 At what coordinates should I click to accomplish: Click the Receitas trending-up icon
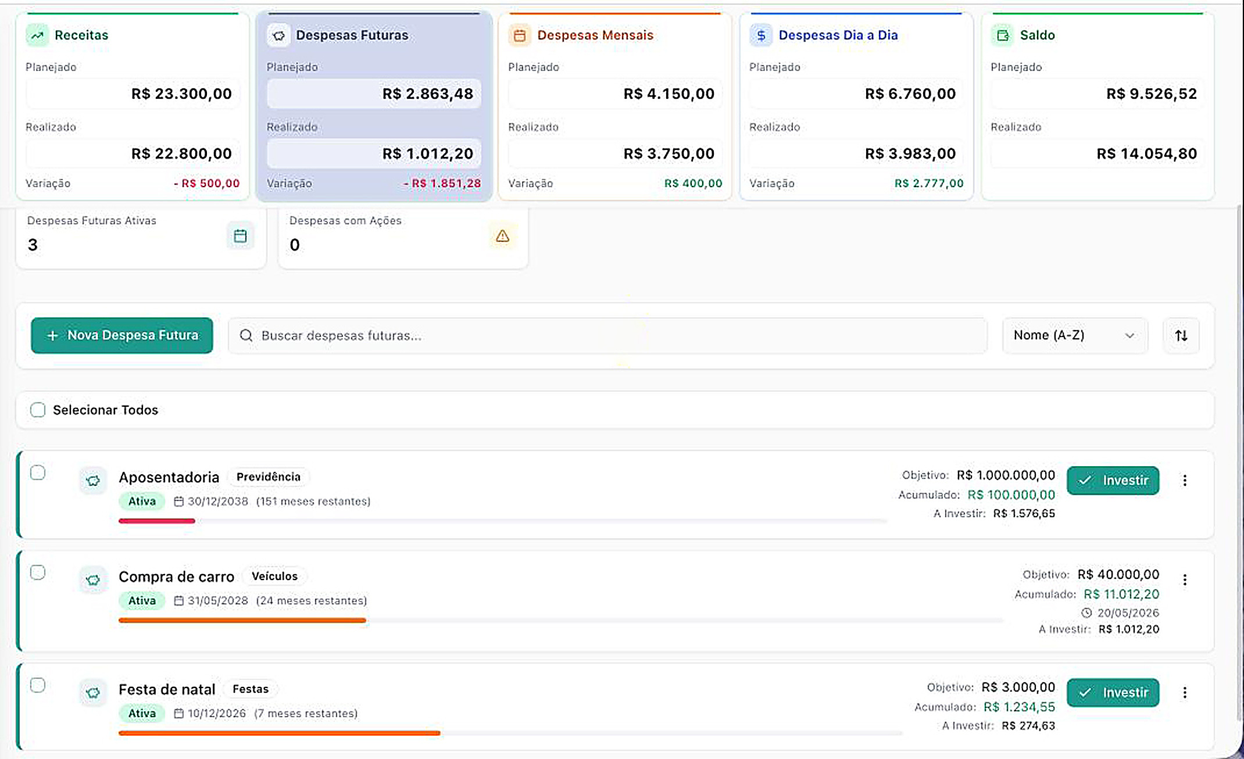(37, 35)
